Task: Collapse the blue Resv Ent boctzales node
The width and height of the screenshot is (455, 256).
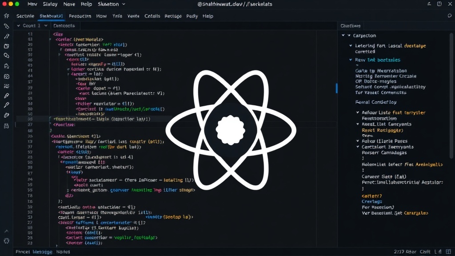Action: tap(351, 60)
